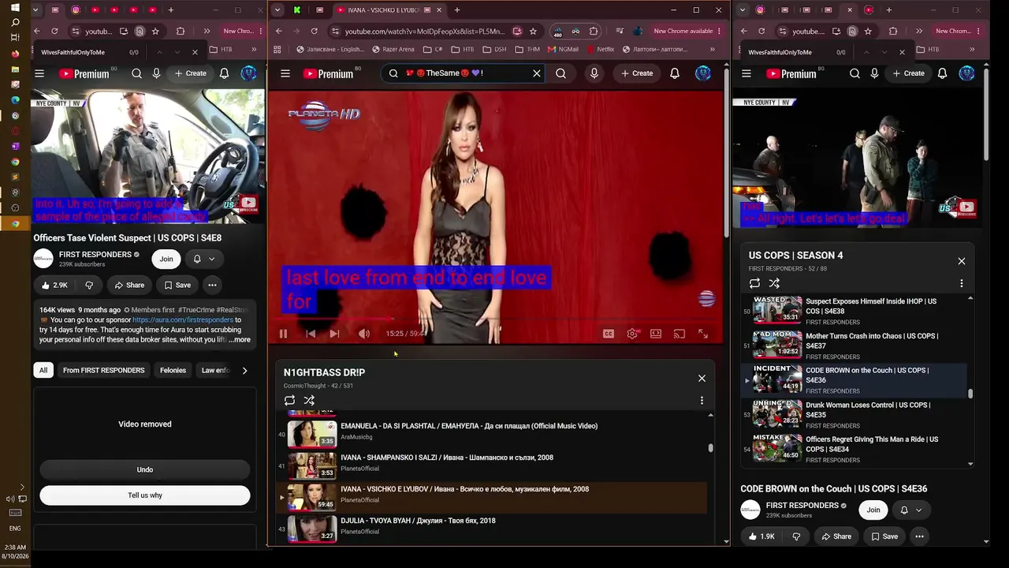Clear the TheSame search box text
The height and width of the screenshot is (568, 1009).
[537, 73]
